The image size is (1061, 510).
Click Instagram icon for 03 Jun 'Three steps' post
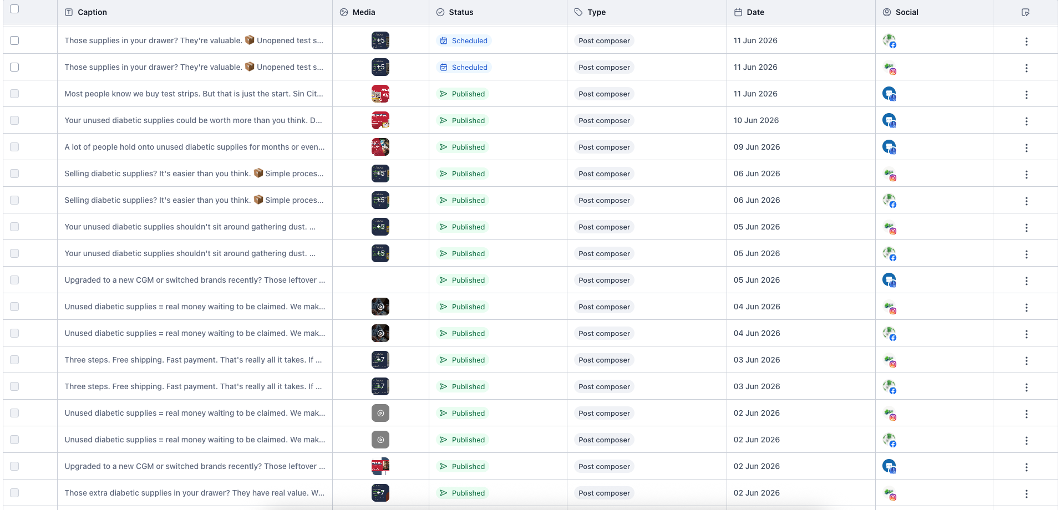click(890, 360)
